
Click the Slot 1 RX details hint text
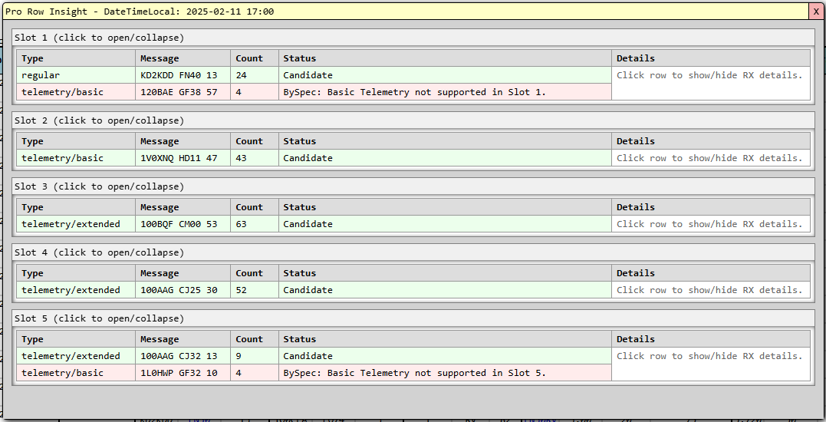coord(709,75)
